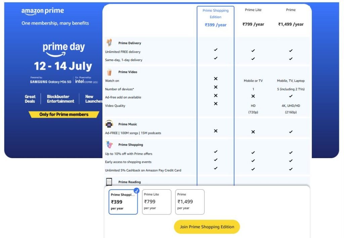Click 'Early access to shopping events' label
Viewport: 344px width, 238px height.
128,162
